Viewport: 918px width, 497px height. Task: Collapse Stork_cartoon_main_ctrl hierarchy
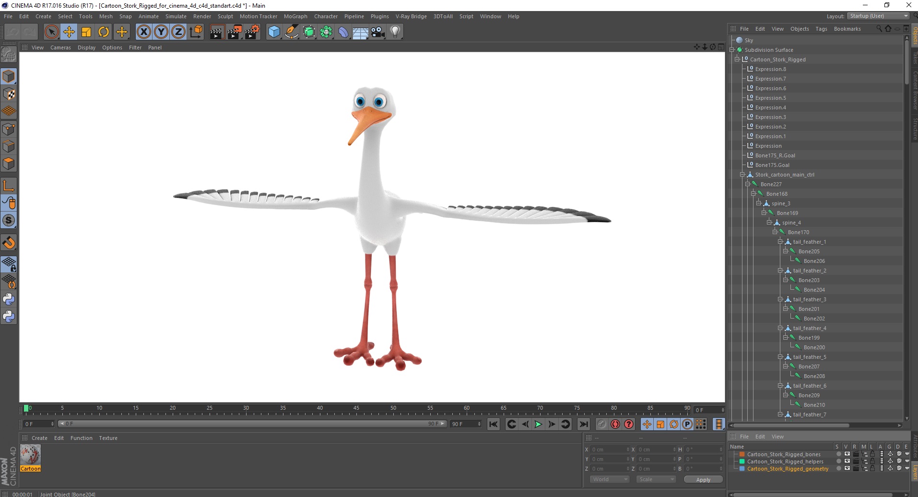pyautogui.click(x=742, y=175)
